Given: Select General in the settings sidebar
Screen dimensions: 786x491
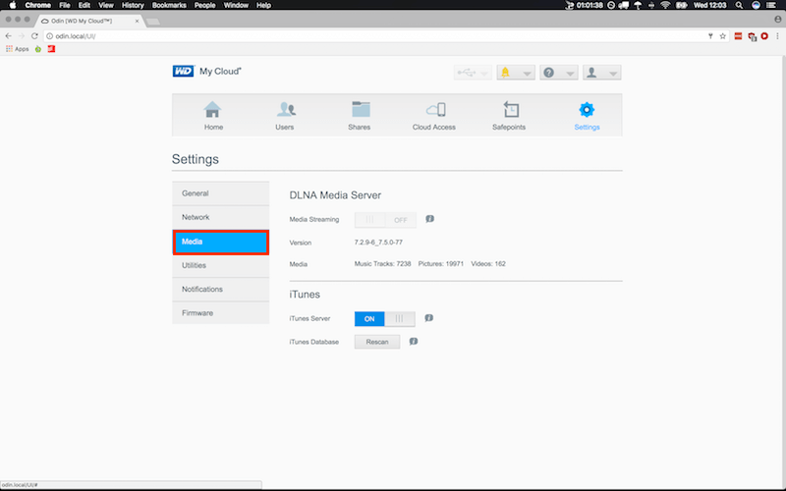Looking at the screenshot, I should (x=220, y=193).
